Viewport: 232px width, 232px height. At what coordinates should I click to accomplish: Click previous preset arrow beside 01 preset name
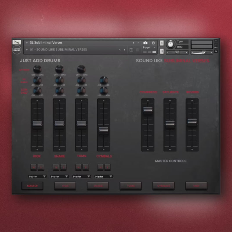[x=120, y=50]
